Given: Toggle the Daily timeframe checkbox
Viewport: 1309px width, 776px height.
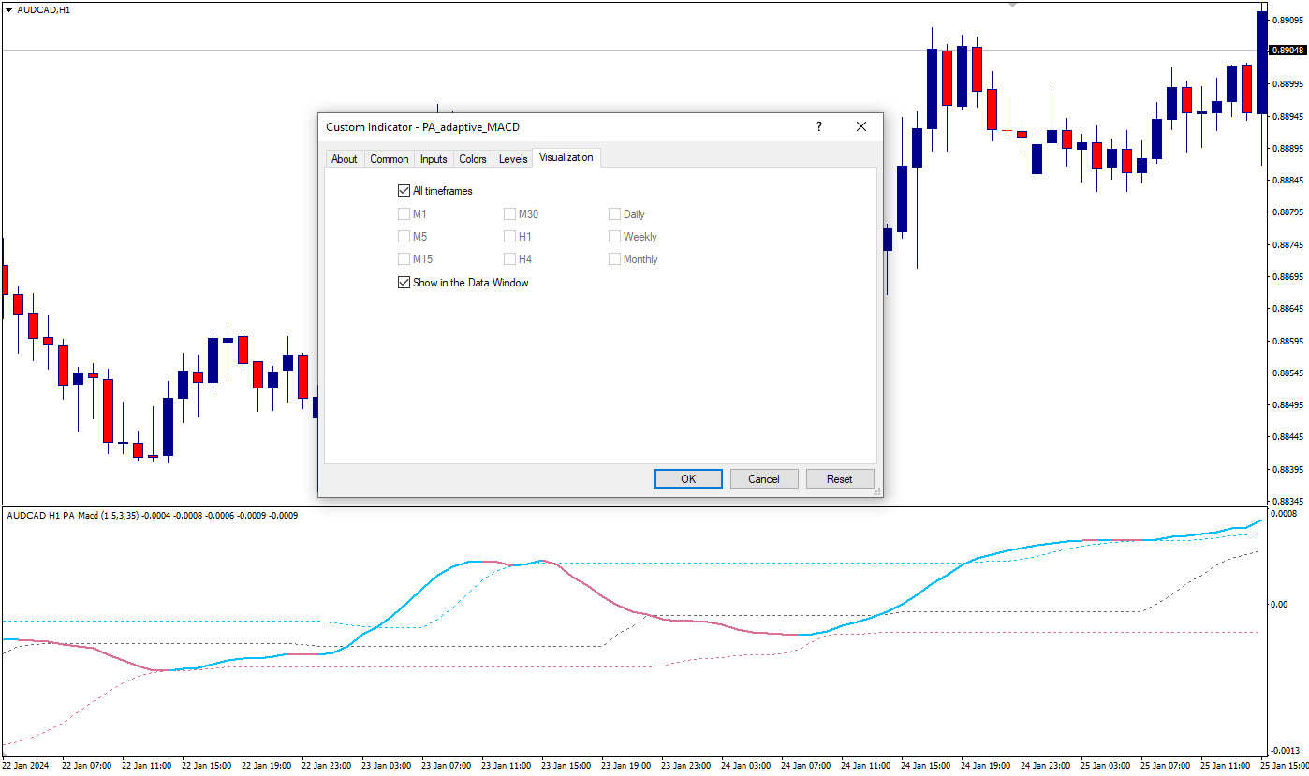Looking at the screenshot, I should point(615,214).
